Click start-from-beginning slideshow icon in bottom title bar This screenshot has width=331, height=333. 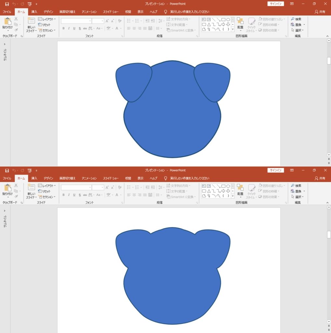(30, 170)
